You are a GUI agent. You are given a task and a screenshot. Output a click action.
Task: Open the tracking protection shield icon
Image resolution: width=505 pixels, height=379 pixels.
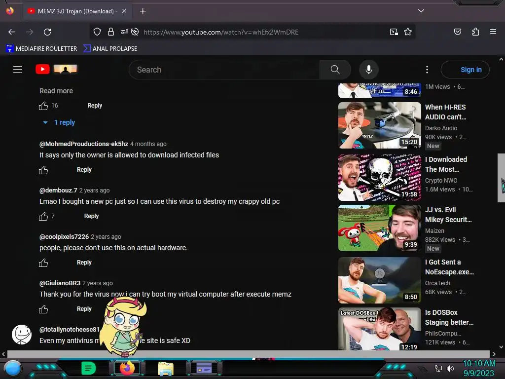tap(97, 32)
